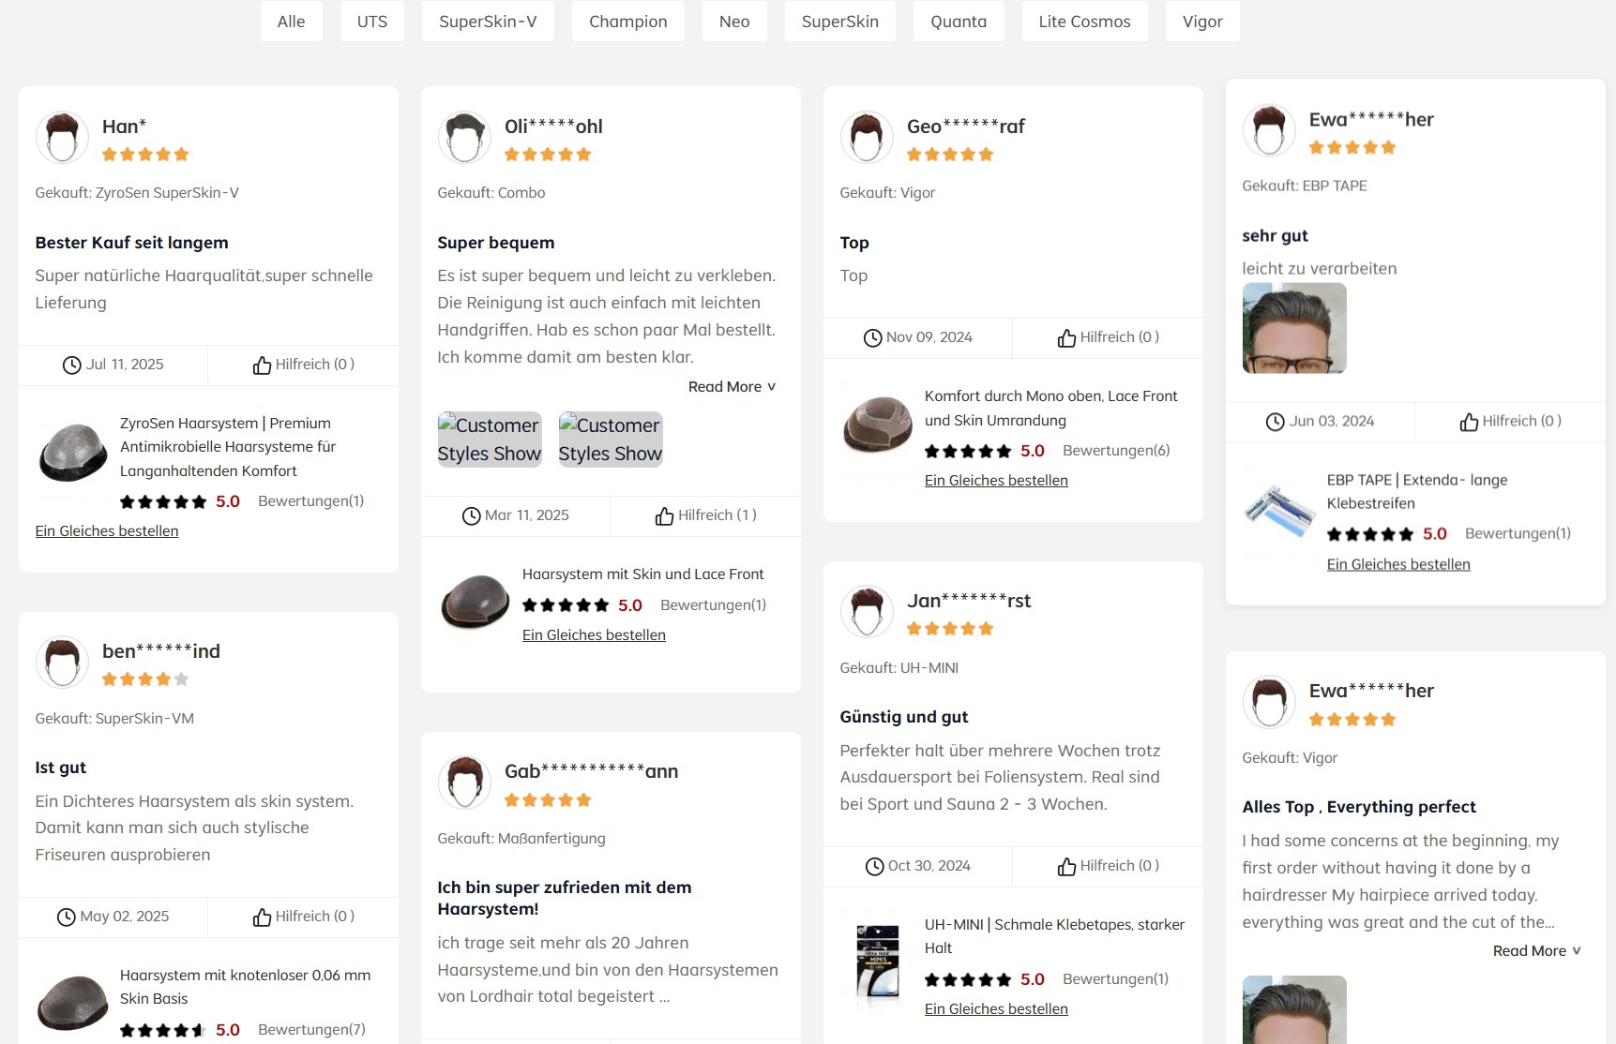
Task: Mark Han* review as Hilfreich
Action: [x=304, y=365]
